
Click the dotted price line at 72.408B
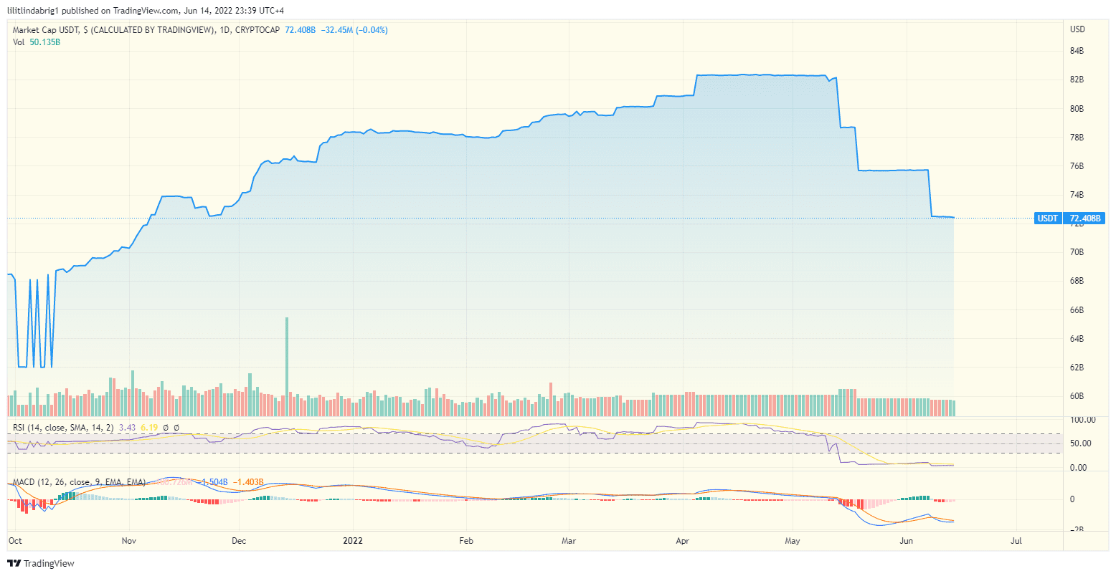point(502,218)
